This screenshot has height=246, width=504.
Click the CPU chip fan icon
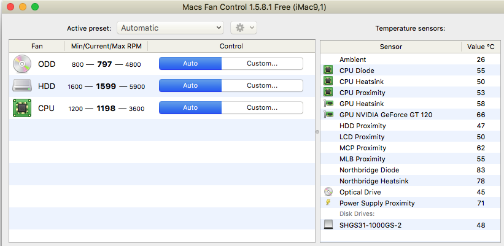pyautogui.click(x=22, y=108)
